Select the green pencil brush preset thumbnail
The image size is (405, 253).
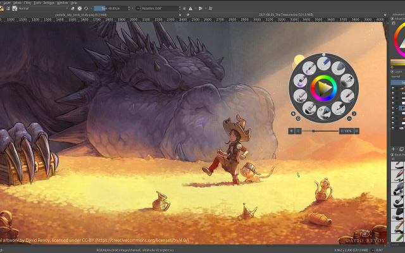click(x=397, y=238)
